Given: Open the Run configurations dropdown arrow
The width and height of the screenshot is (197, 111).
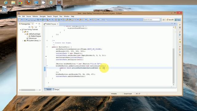Looking at the screenshot, I should [x=45, y=20].
